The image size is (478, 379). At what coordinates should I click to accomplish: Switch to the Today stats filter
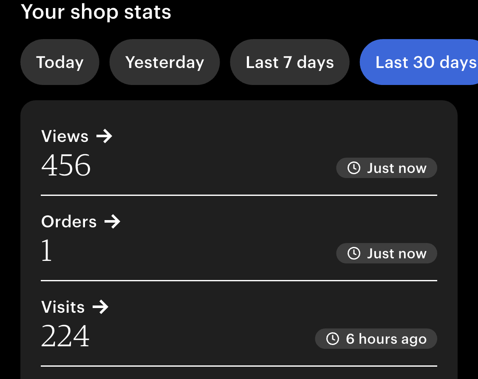point(60,62)
